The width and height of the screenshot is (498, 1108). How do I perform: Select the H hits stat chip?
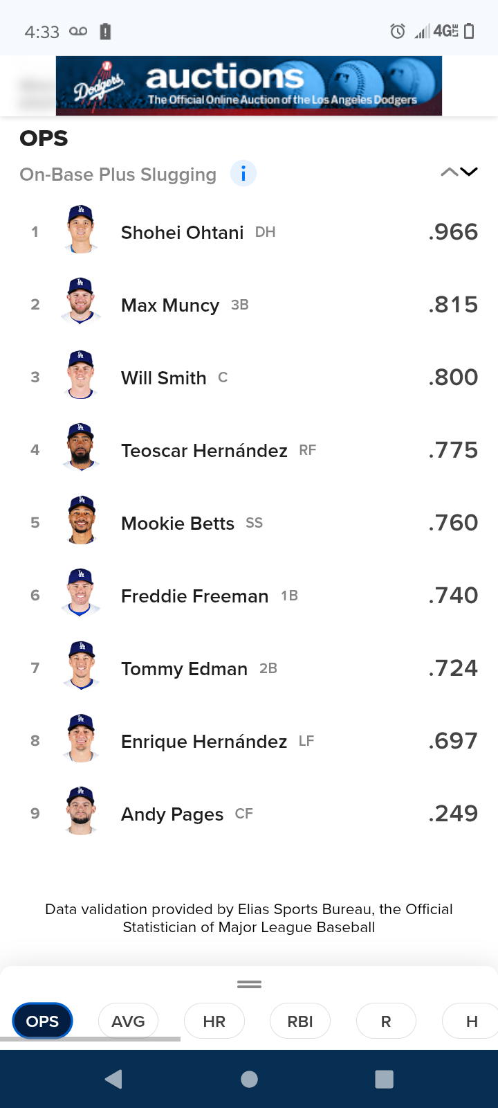[x=471, y=1021]
